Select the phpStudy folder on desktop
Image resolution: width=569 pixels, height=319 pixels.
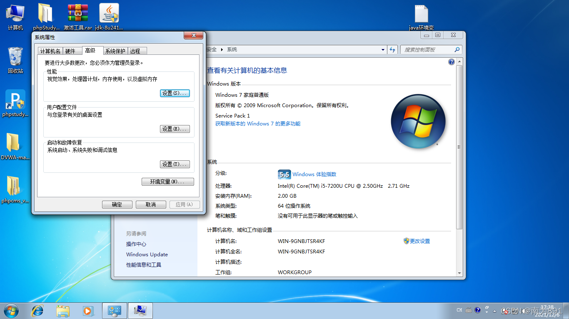46,17
